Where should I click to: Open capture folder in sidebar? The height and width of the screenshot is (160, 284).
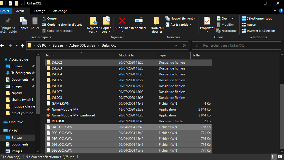point(17,93)
